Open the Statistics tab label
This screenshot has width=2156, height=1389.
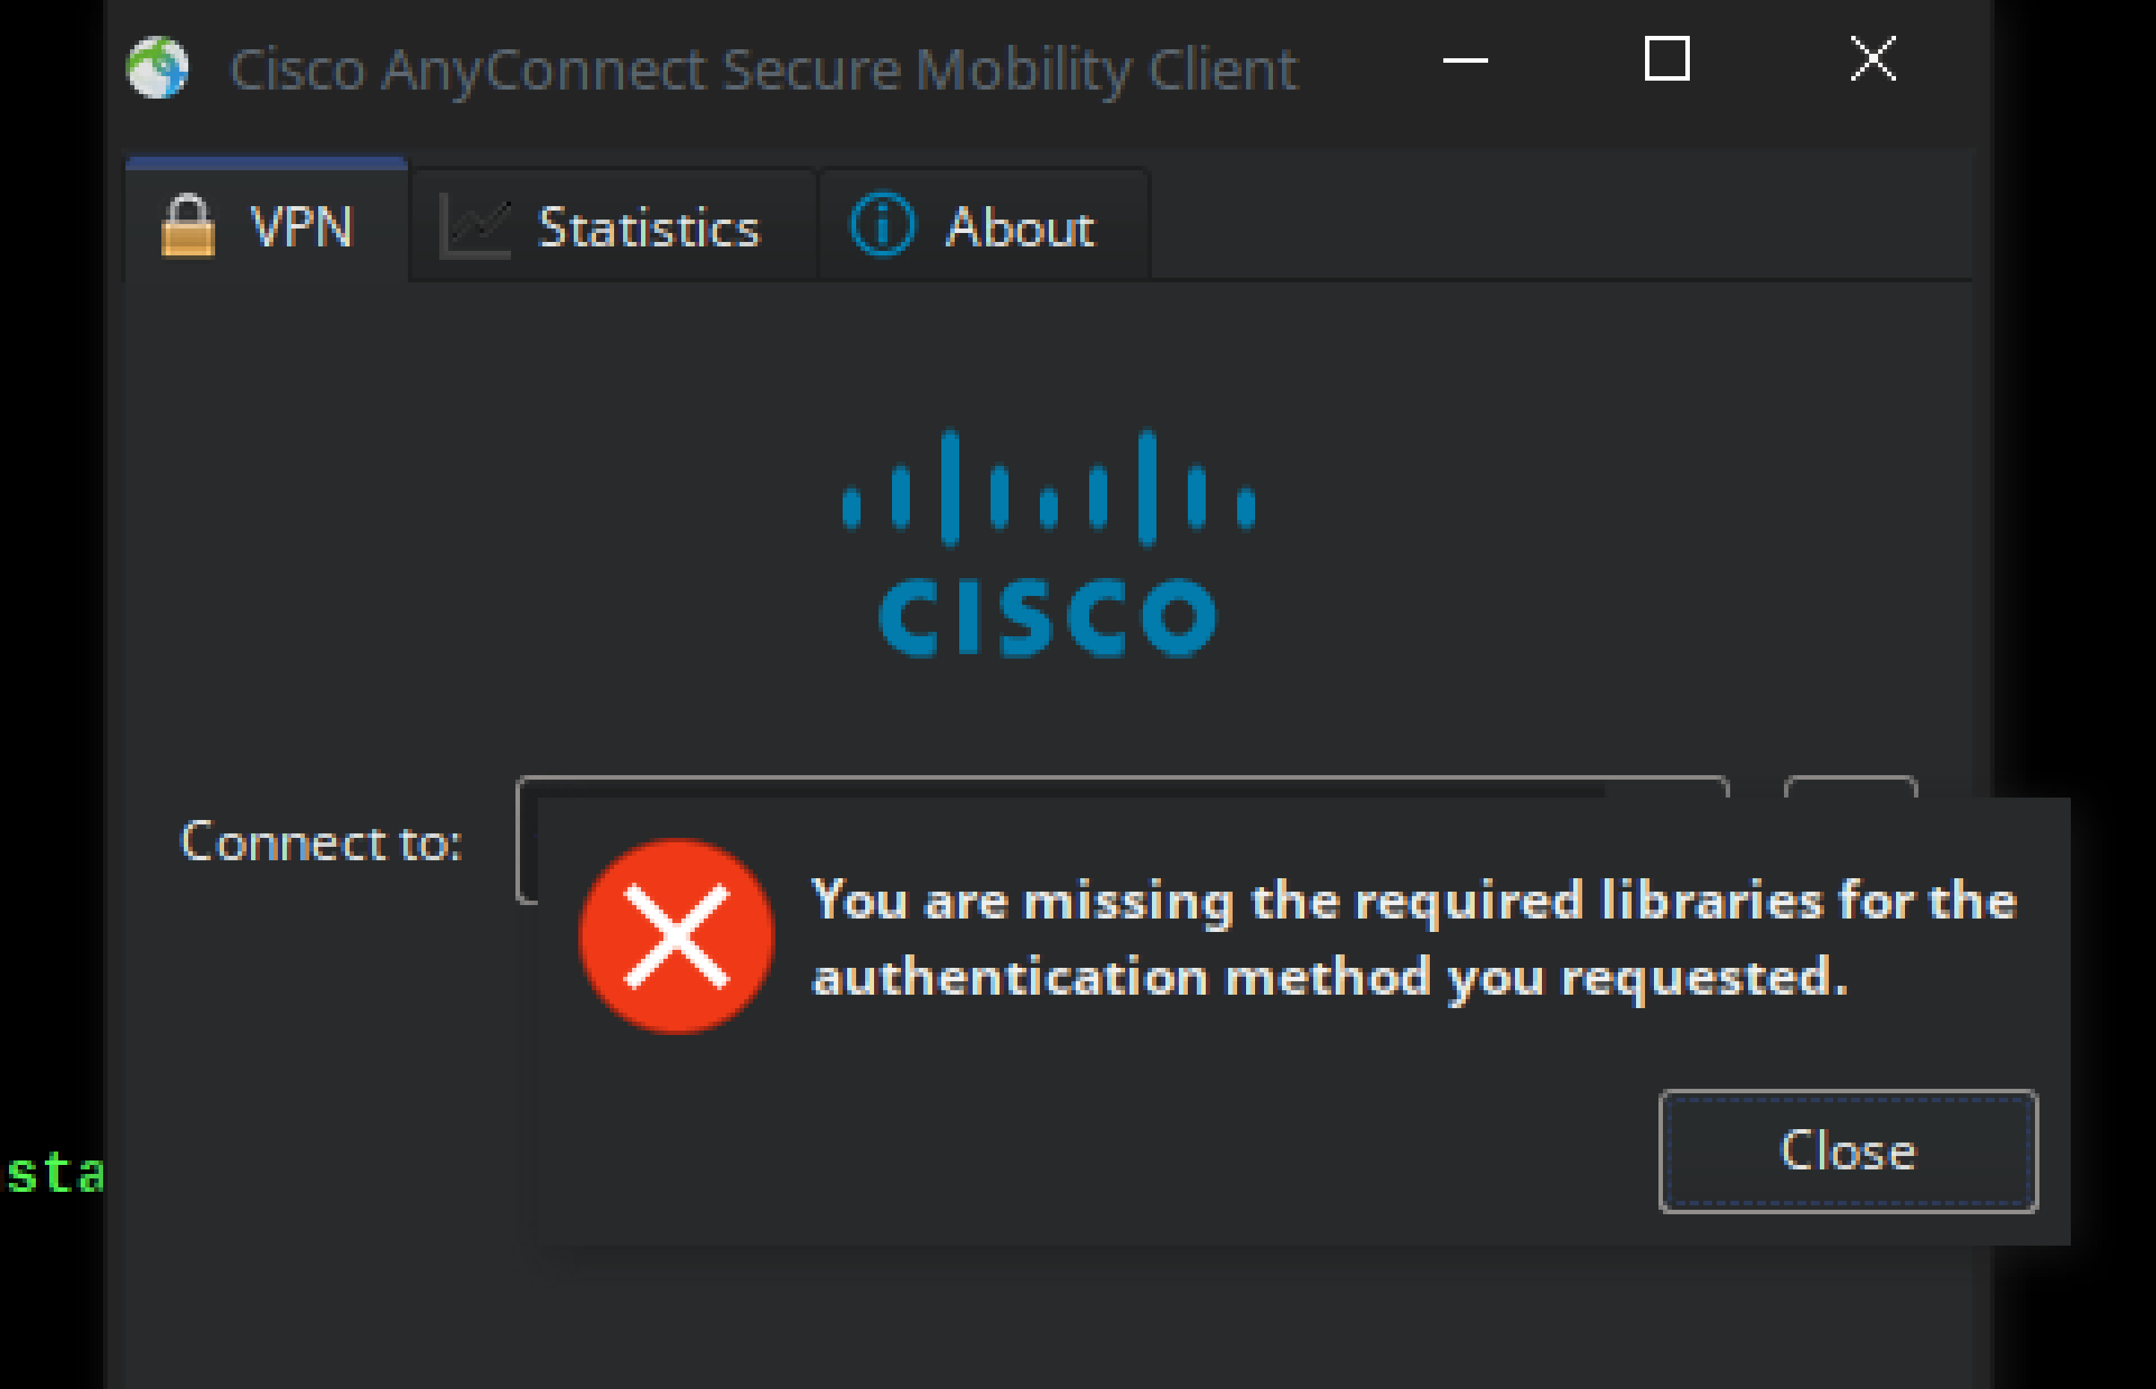coord(648,227)
